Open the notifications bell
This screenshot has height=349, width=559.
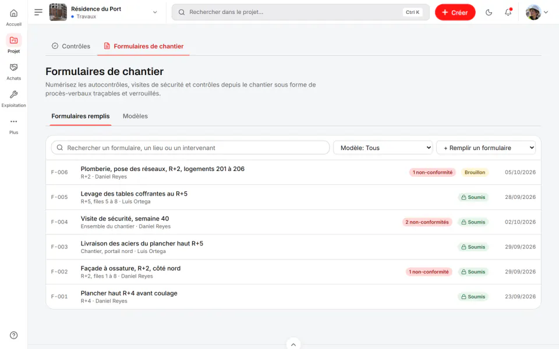508,12
